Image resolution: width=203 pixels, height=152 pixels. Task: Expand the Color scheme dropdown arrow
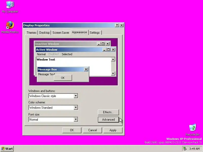tap(76, 107)
